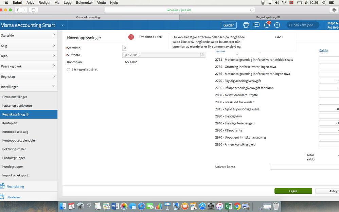Open the Visma eAccounting Smart dropdown arrow

tap(63, 25)
